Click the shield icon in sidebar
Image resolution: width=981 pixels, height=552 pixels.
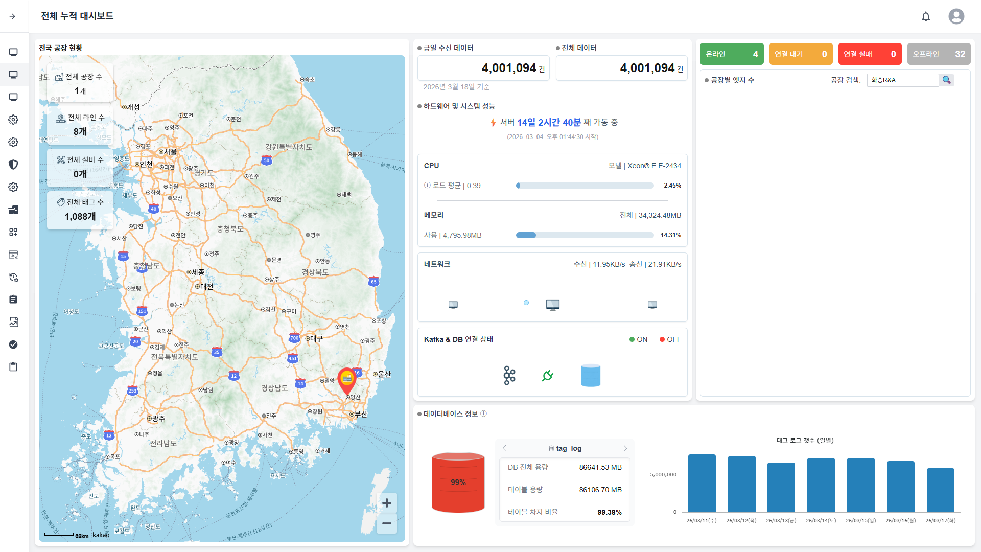[x=13, y=165]
